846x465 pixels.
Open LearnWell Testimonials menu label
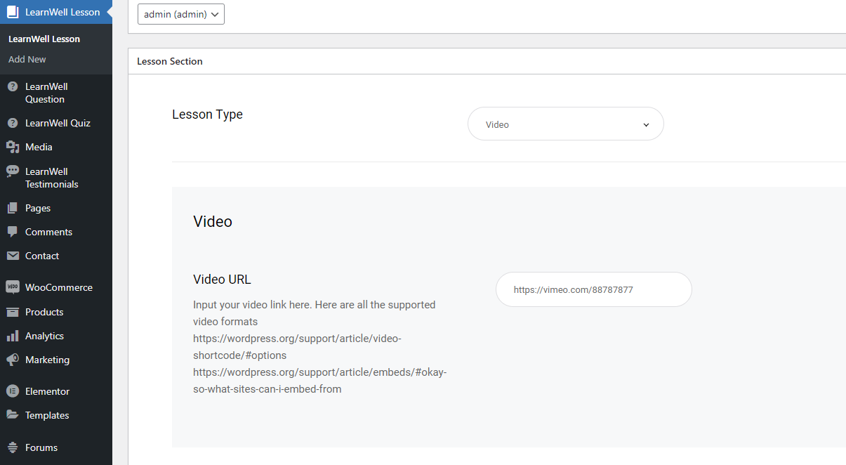click(51, 178)
